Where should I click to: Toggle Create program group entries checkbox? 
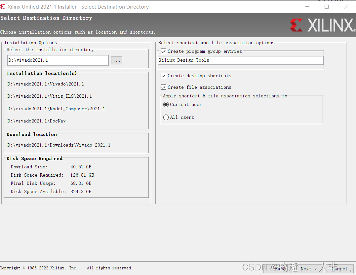pyautogui.click(x=164, y=52)
